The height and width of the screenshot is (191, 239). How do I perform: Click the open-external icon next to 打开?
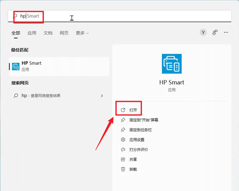(x=123, y=110)
